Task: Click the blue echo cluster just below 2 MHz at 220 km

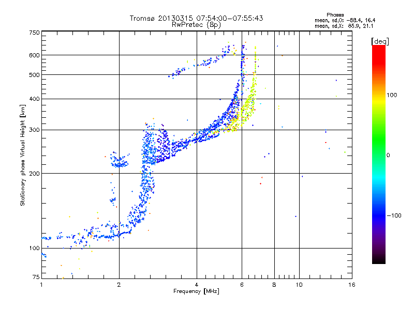Action: (x=120, y=162)
